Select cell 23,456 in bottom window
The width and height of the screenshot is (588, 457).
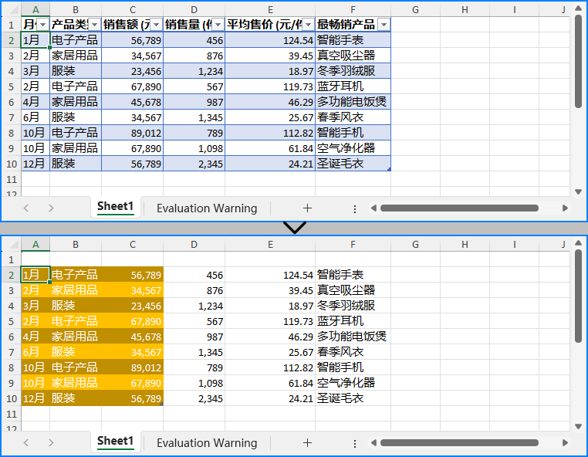tap(133, 306)
